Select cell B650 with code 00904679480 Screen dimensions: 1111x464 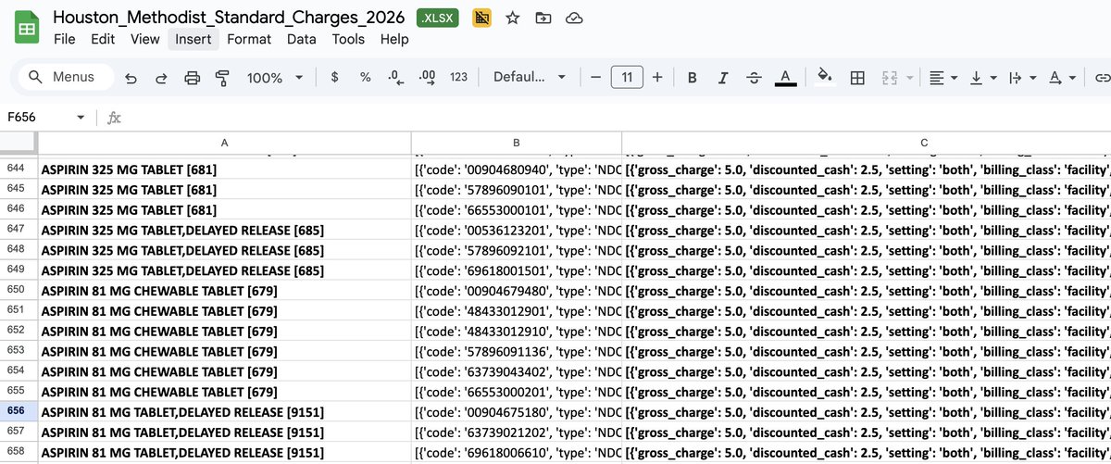pos(517,290)
